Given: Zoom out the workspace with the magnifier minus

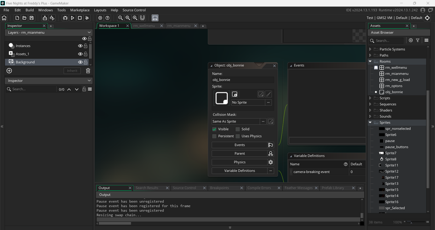Looking at the screenshot, I should (120, 18).
